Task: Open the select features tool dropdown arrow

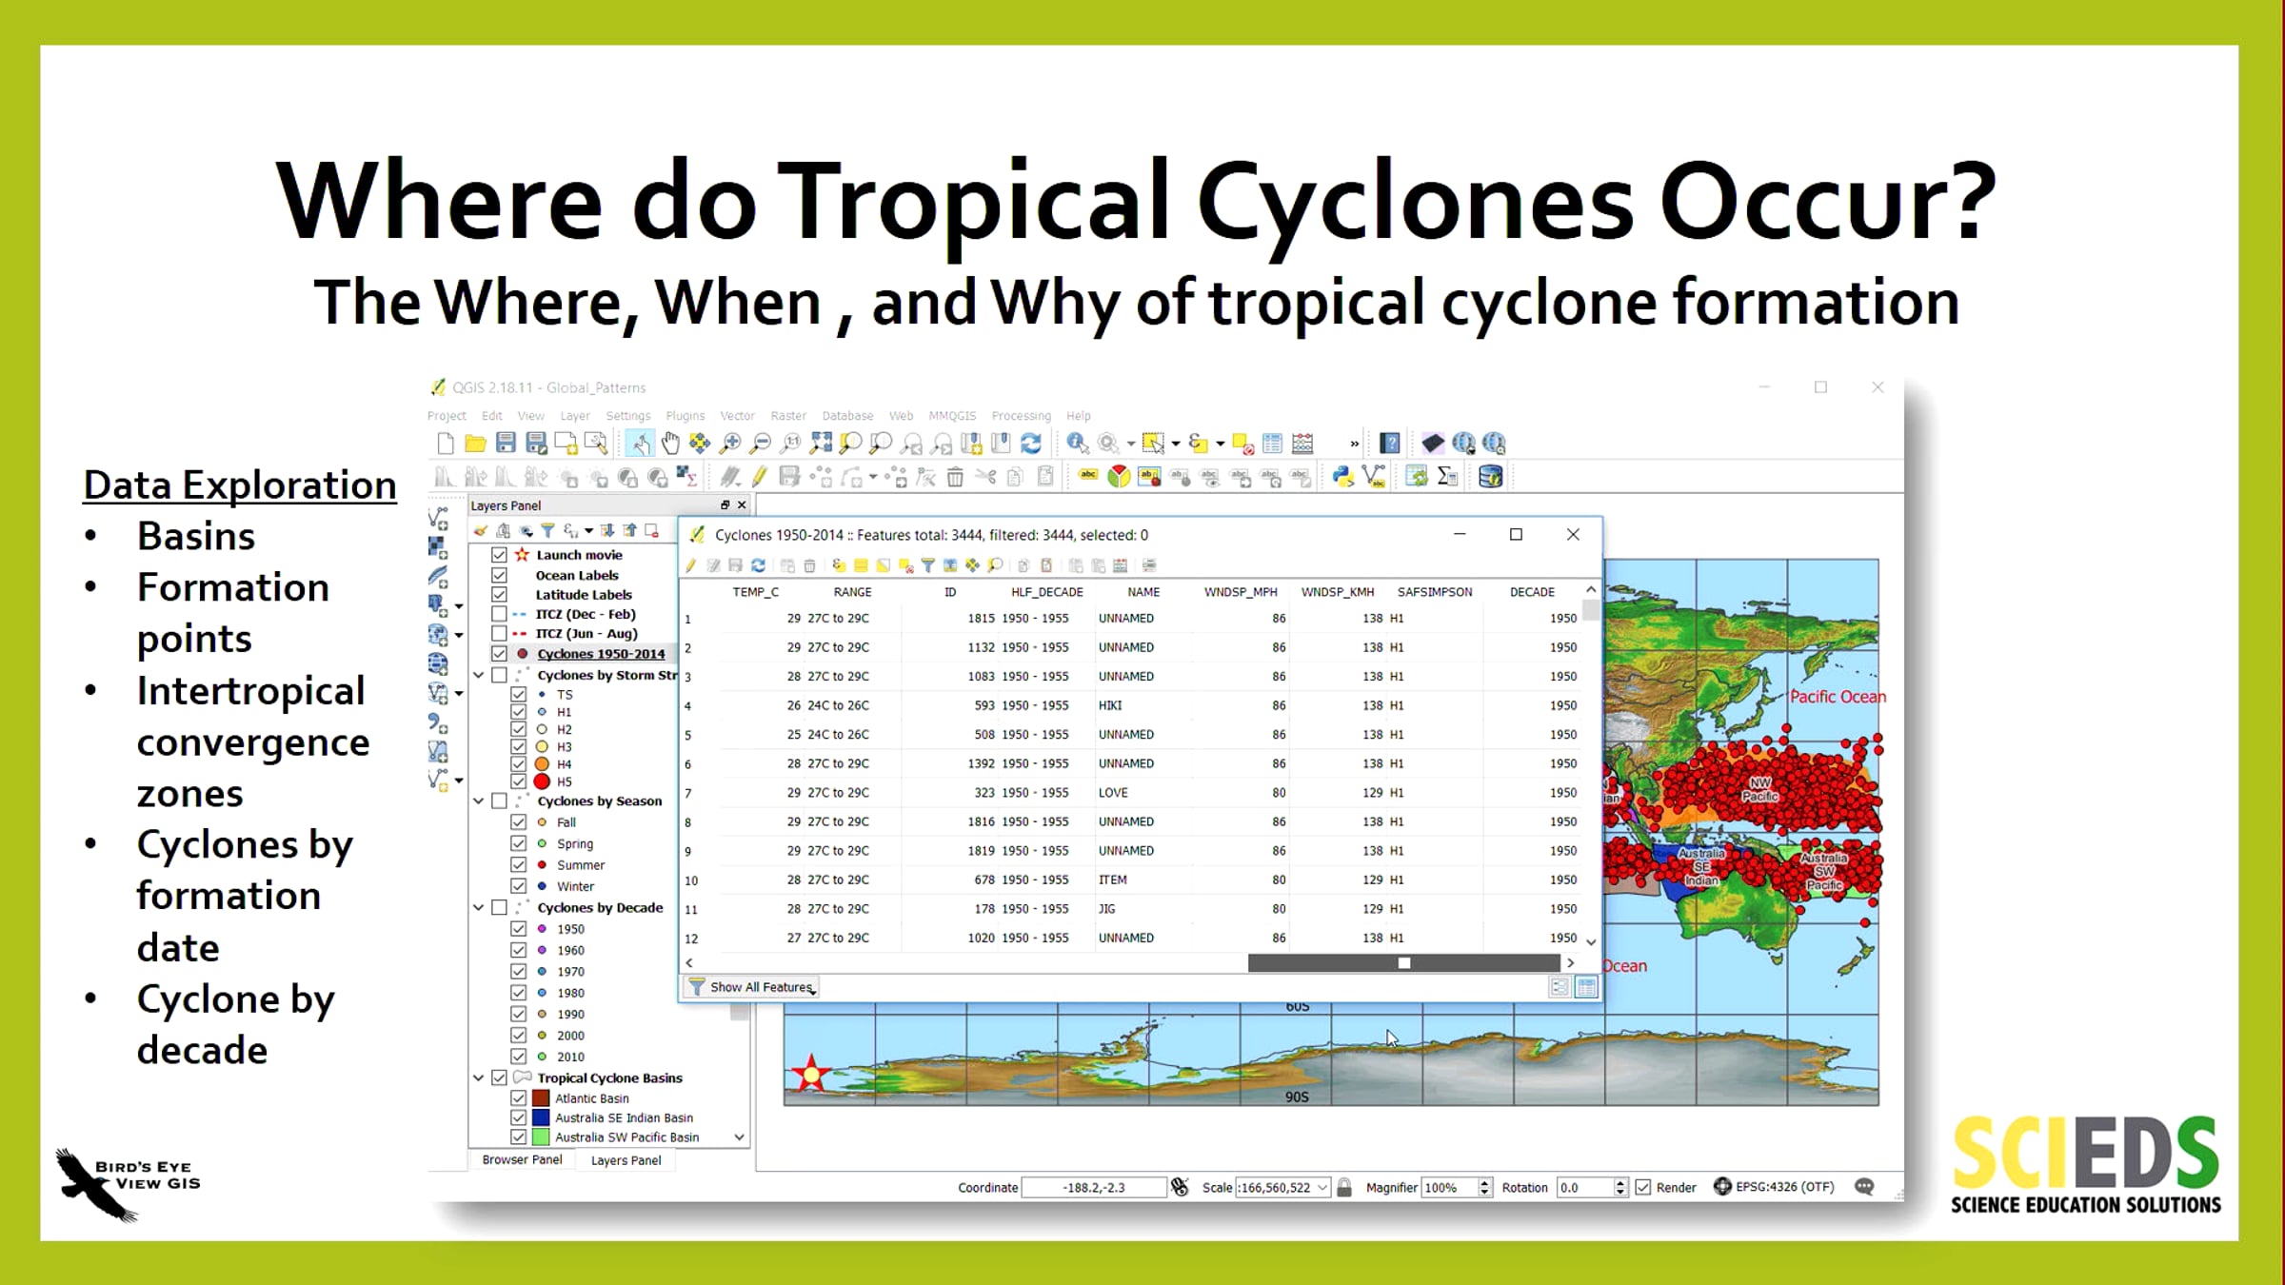Action: pyautogui.click(x=1176, y=444)
